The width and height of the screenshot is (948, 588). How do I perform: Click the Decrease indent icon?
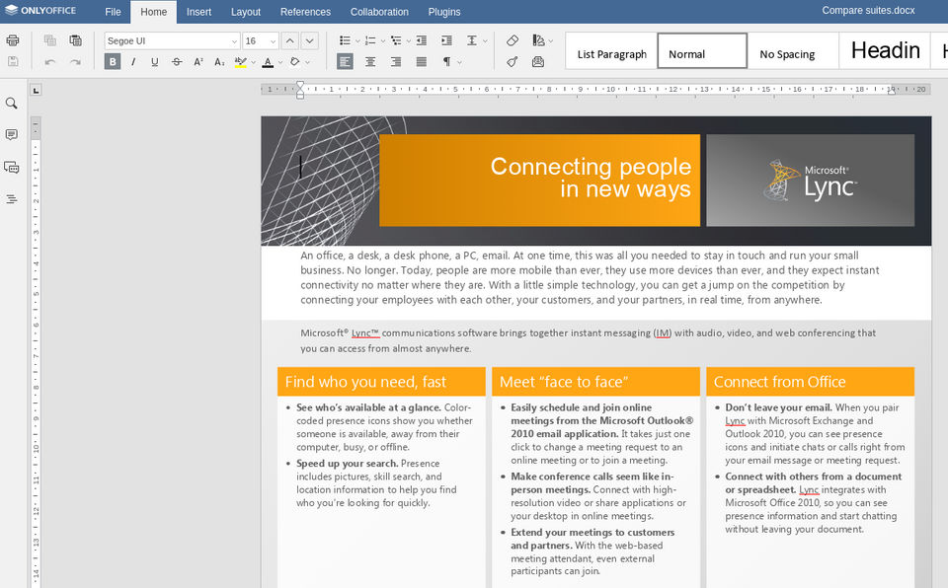[422, 40]
